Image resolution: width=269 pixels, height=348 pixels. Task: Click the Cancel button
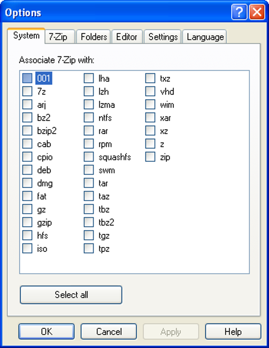109,331
